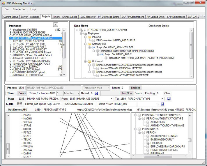Click the save icon next to Thread field
Image resolution: width=207 pixels, height=166 pixels.
[x=96, y=93]
